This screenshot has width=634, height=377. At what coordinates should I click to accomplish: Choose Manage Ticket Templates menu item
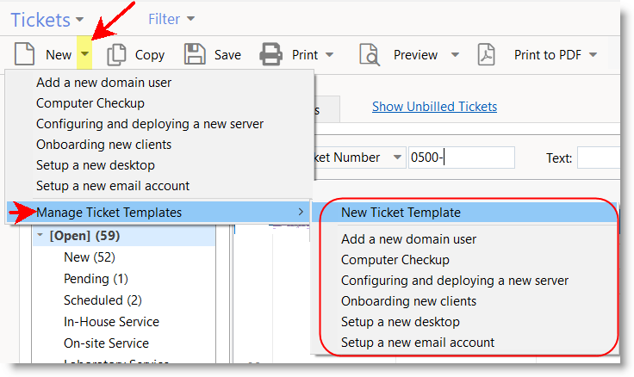coord(108,212)
